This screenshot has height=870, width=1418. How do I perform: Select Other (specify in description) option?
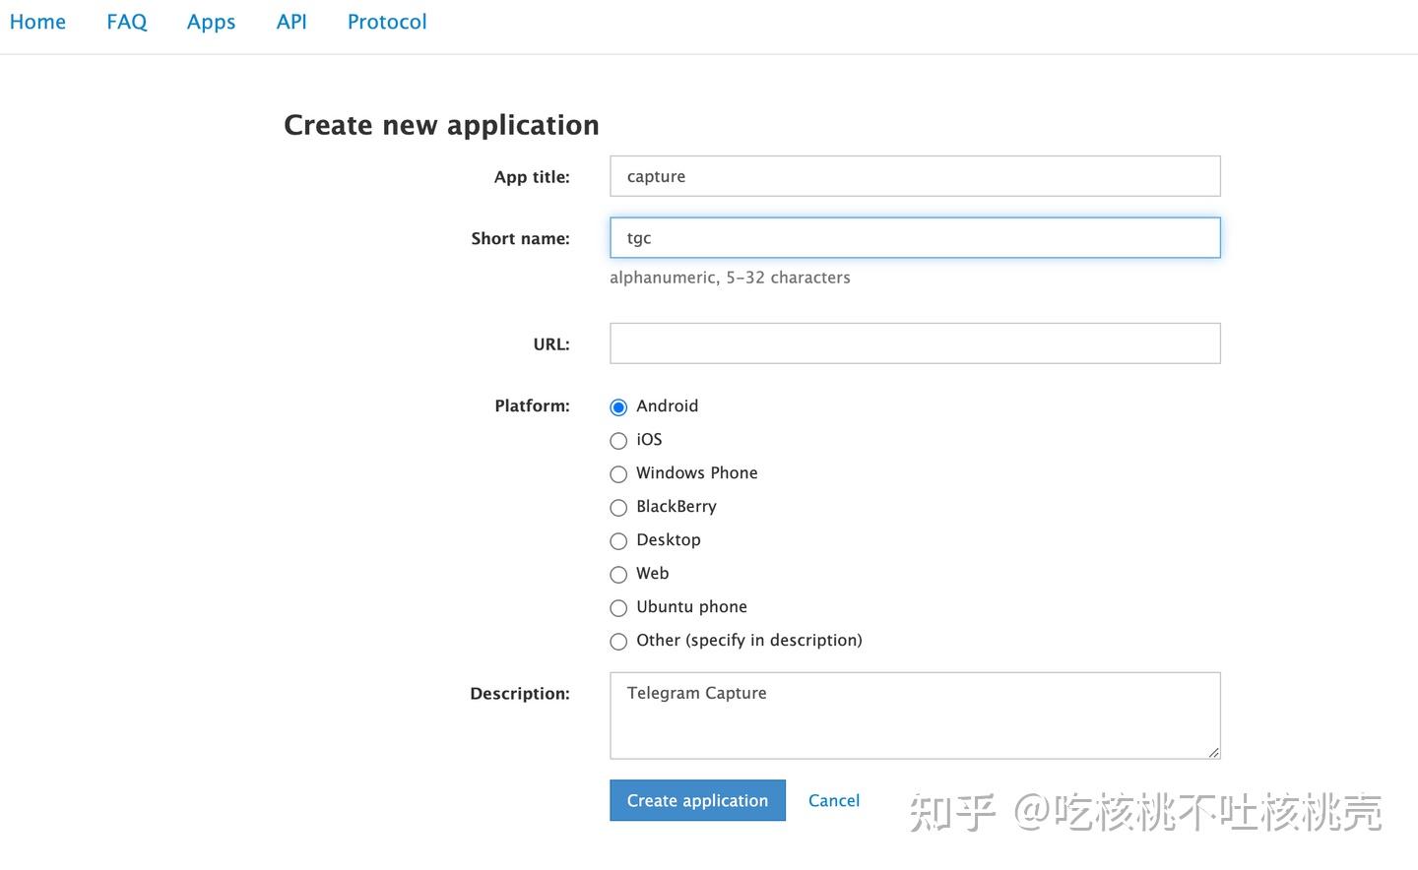[x=618, y=641]
